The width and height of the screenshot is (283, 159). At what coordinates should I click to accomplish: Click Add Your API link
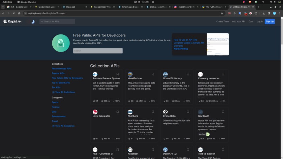pyautogui.click(x=238, y=21)
